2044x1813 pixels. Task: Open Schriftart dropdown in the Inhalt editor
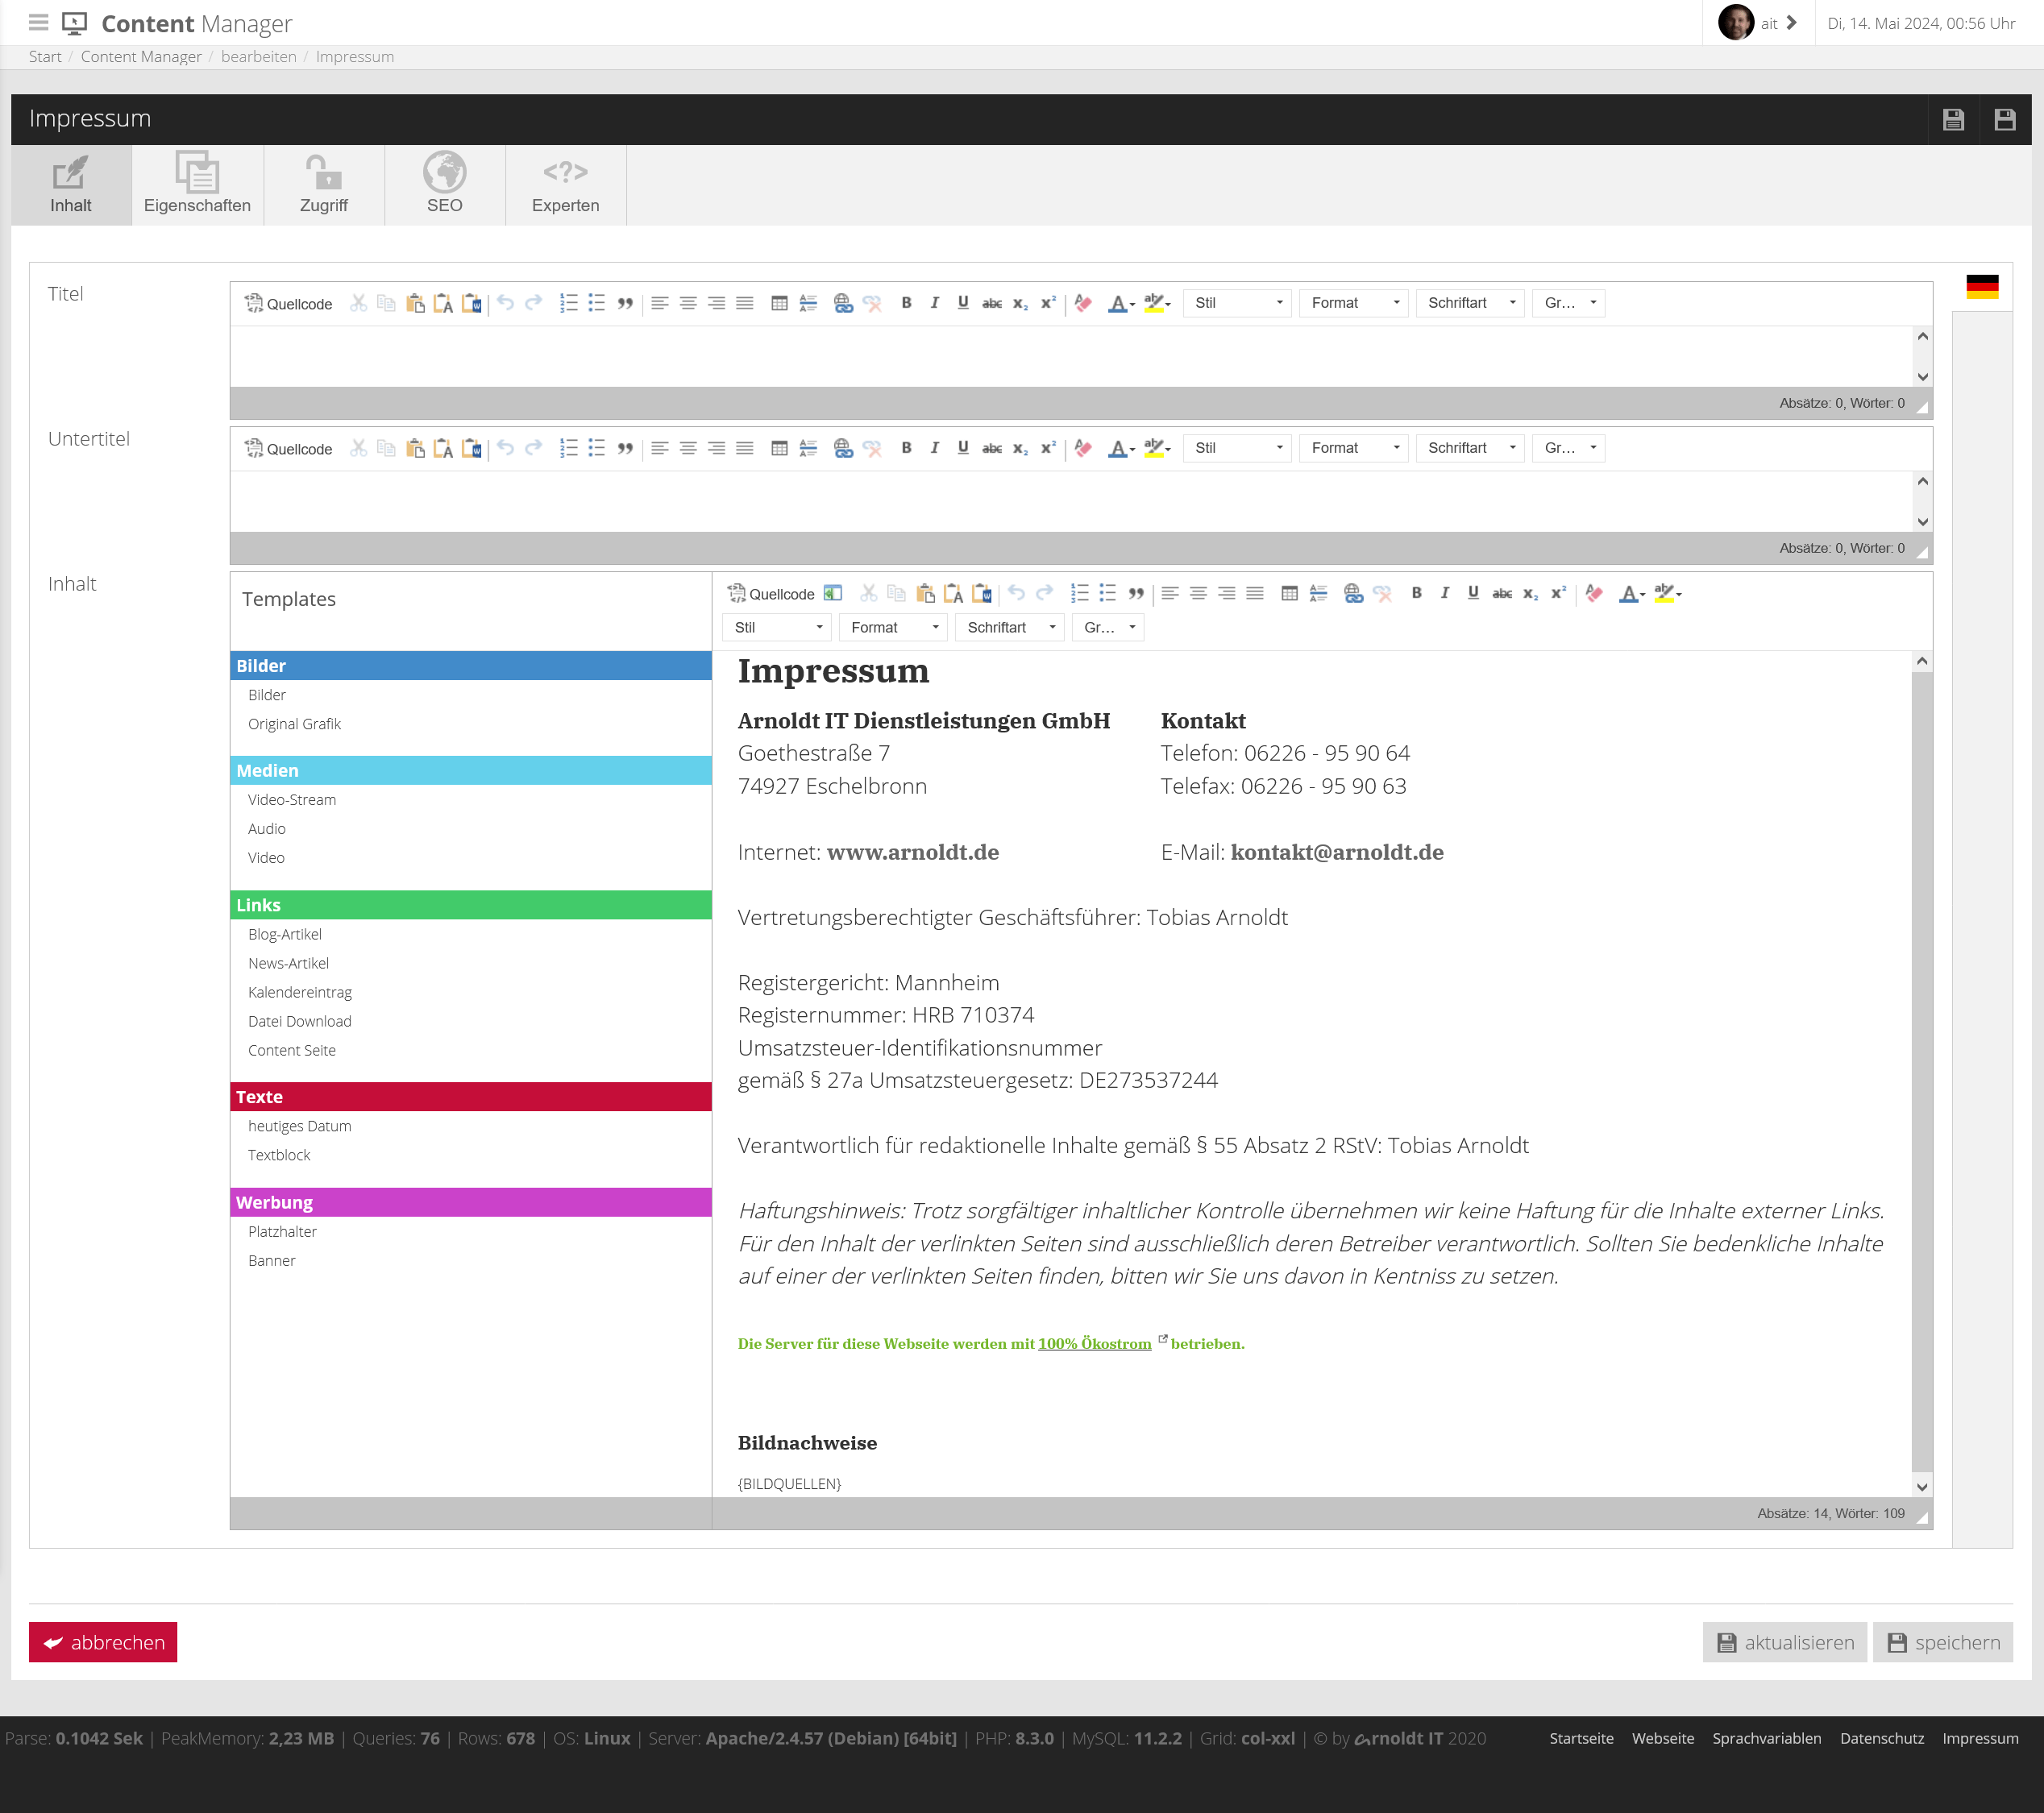pyautogui.click(x=1010, y=627)
